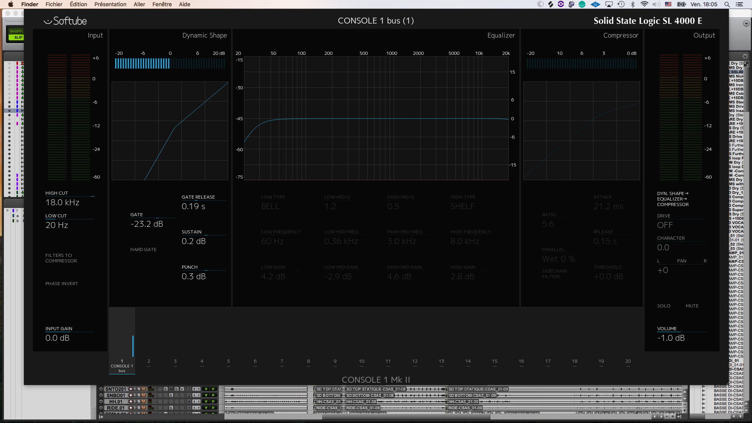Toggle Hard Gate mode
752x423 pixels.
pyautogui.click(x=143, y=249)
